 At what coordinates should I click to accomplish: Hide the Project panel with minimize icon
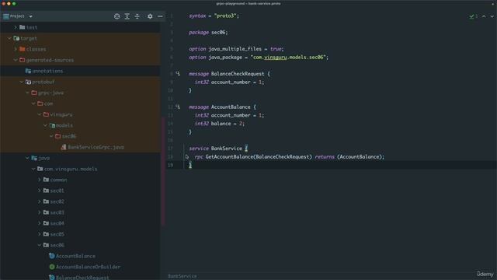click(x=160, y=16)
